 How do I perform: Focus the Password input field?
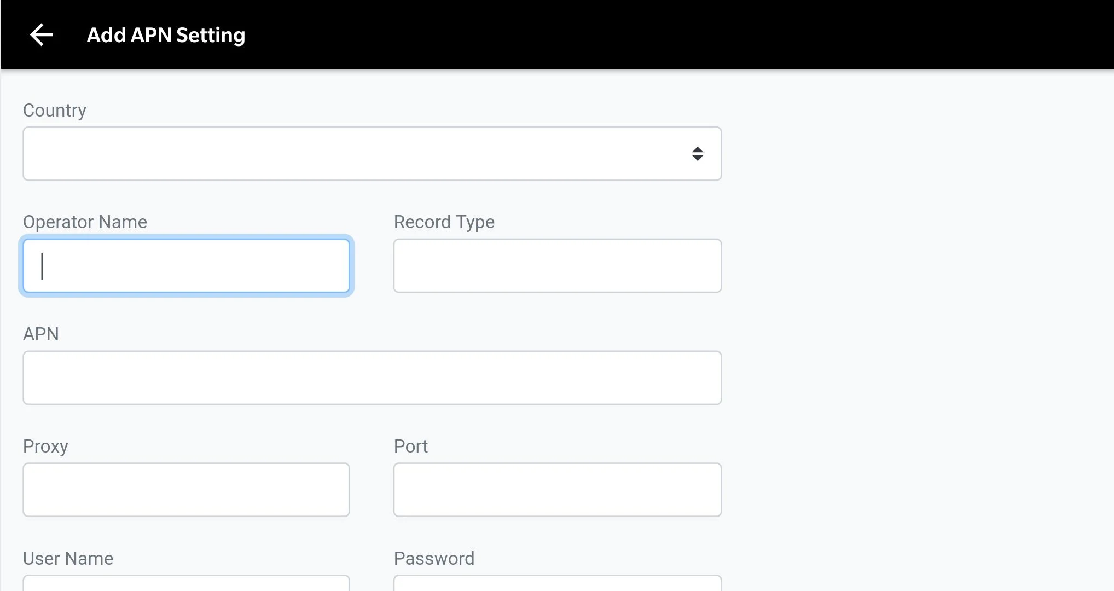(558, 583)
